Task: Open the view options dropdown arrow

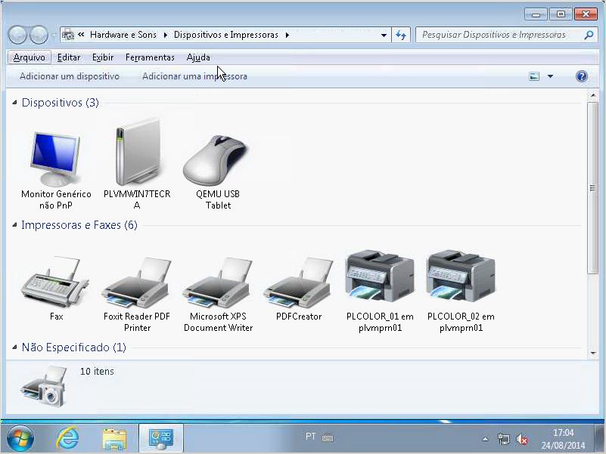Action: (550, 76)
